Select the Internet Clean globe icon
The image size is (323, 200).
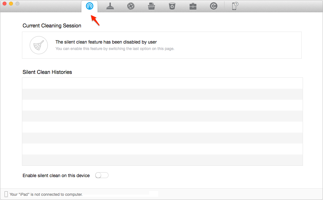tap(131, 6)
